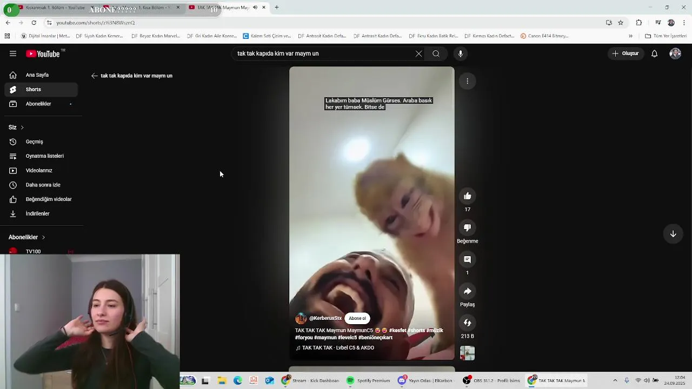Open Oynatma listeleri playlists

(41, 156)
